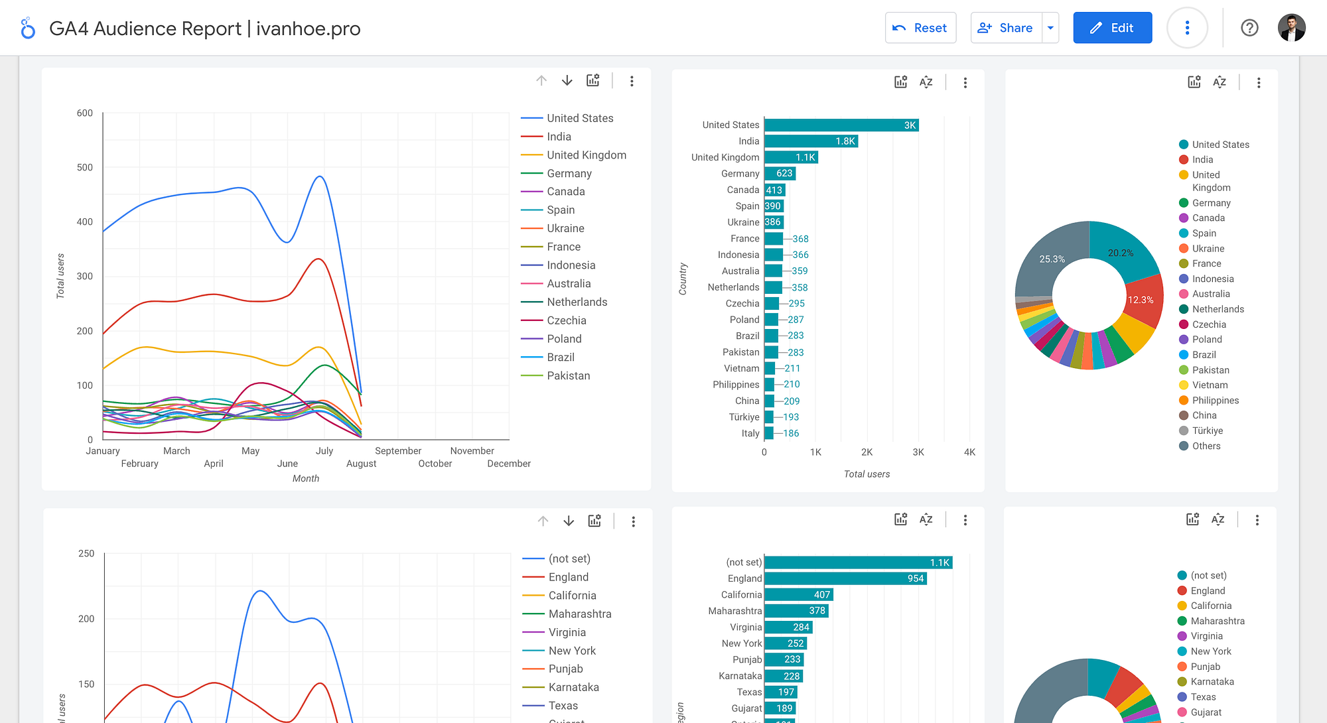Click the Reset button

[x=920, y=28]
